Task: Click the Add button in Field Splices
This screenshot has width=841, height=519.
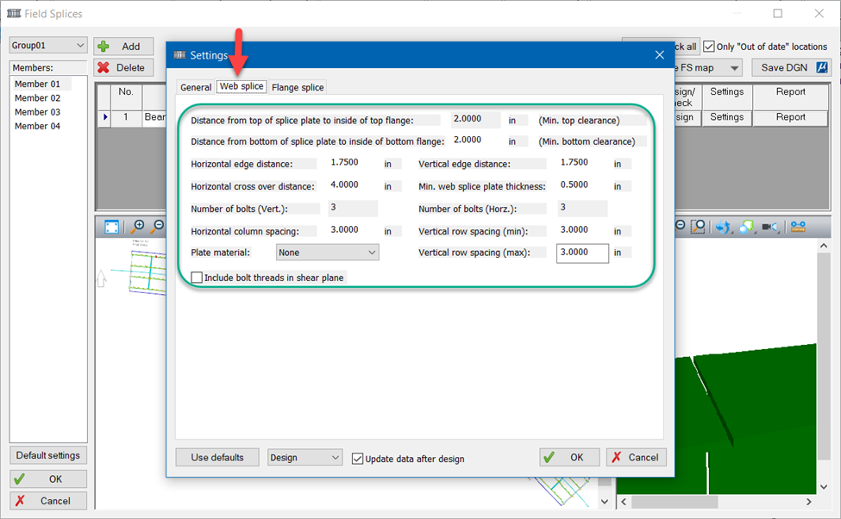Action: pyautogui.click(x=123, y=47)
